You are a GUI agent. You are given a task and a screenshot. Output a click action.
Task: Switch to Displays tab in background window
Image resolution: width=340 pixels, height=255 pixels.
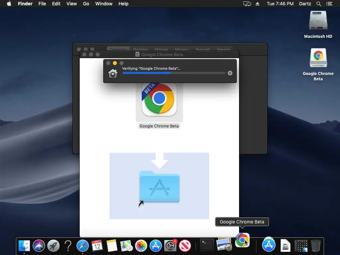(x=140, y=49)
